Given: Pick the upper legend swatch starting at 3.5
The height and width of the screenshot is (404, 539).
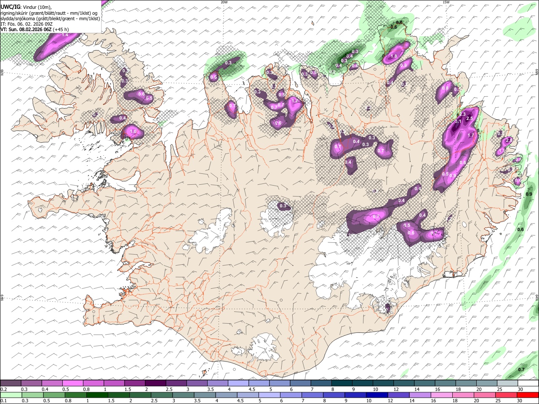Looking at the screenshot, I should 217,383.
